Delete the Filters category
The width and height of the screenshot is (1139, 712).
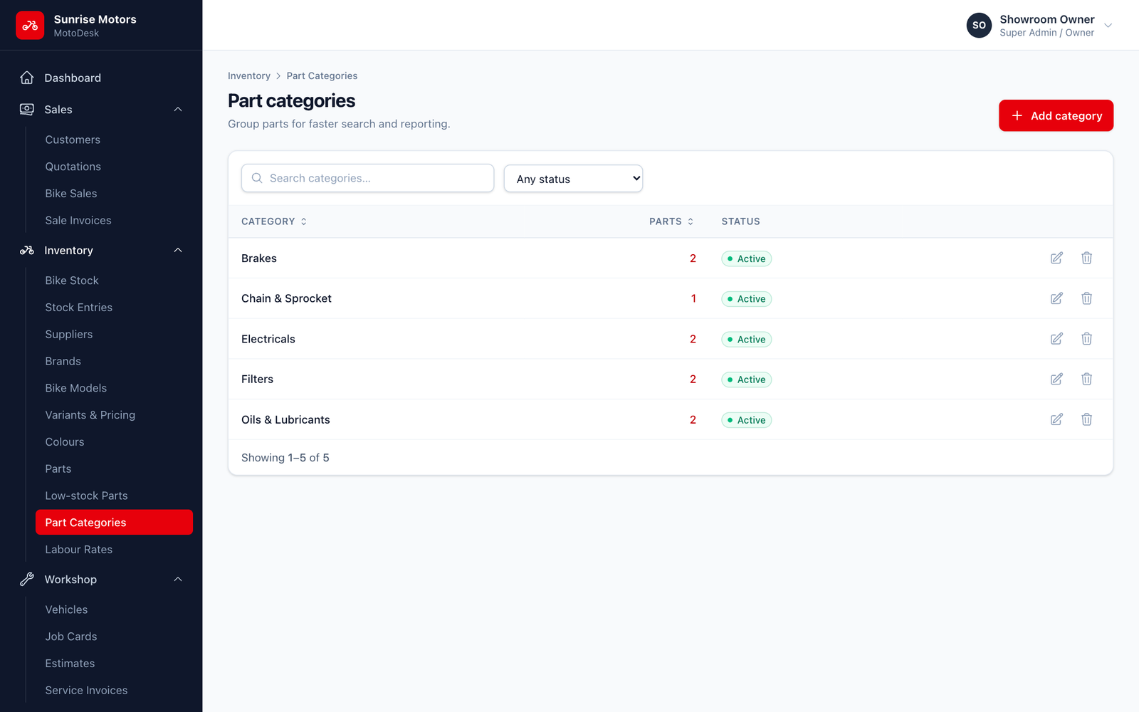pos(1086,379)
